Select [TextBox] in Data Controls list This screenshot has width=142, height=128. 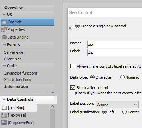16,108
